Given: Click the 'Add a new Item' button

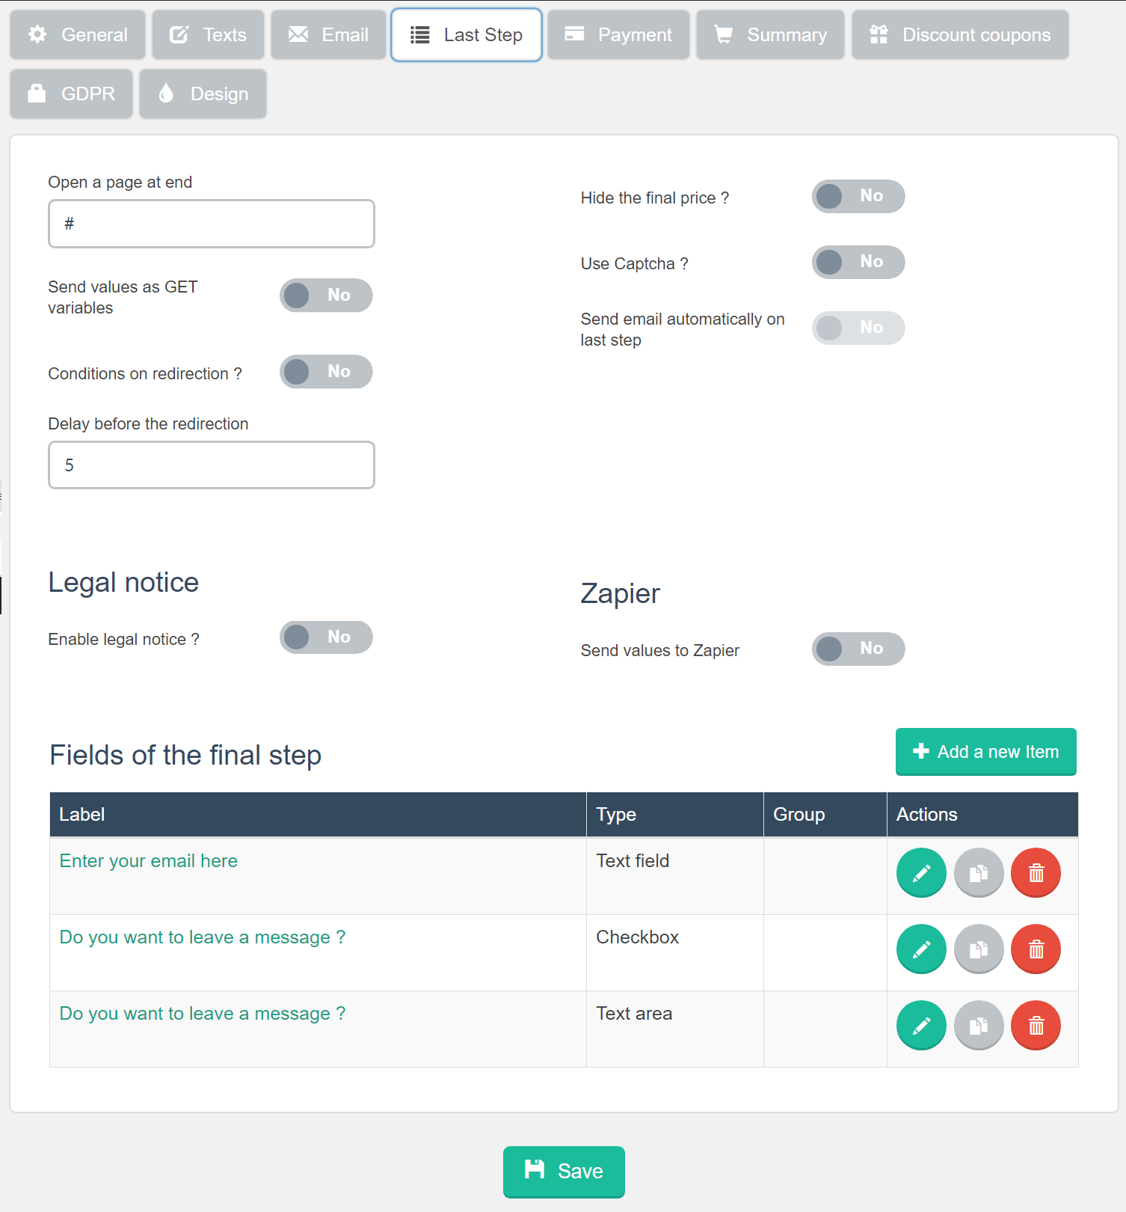Looking at the screenshot, I should [x=985, y=751].
